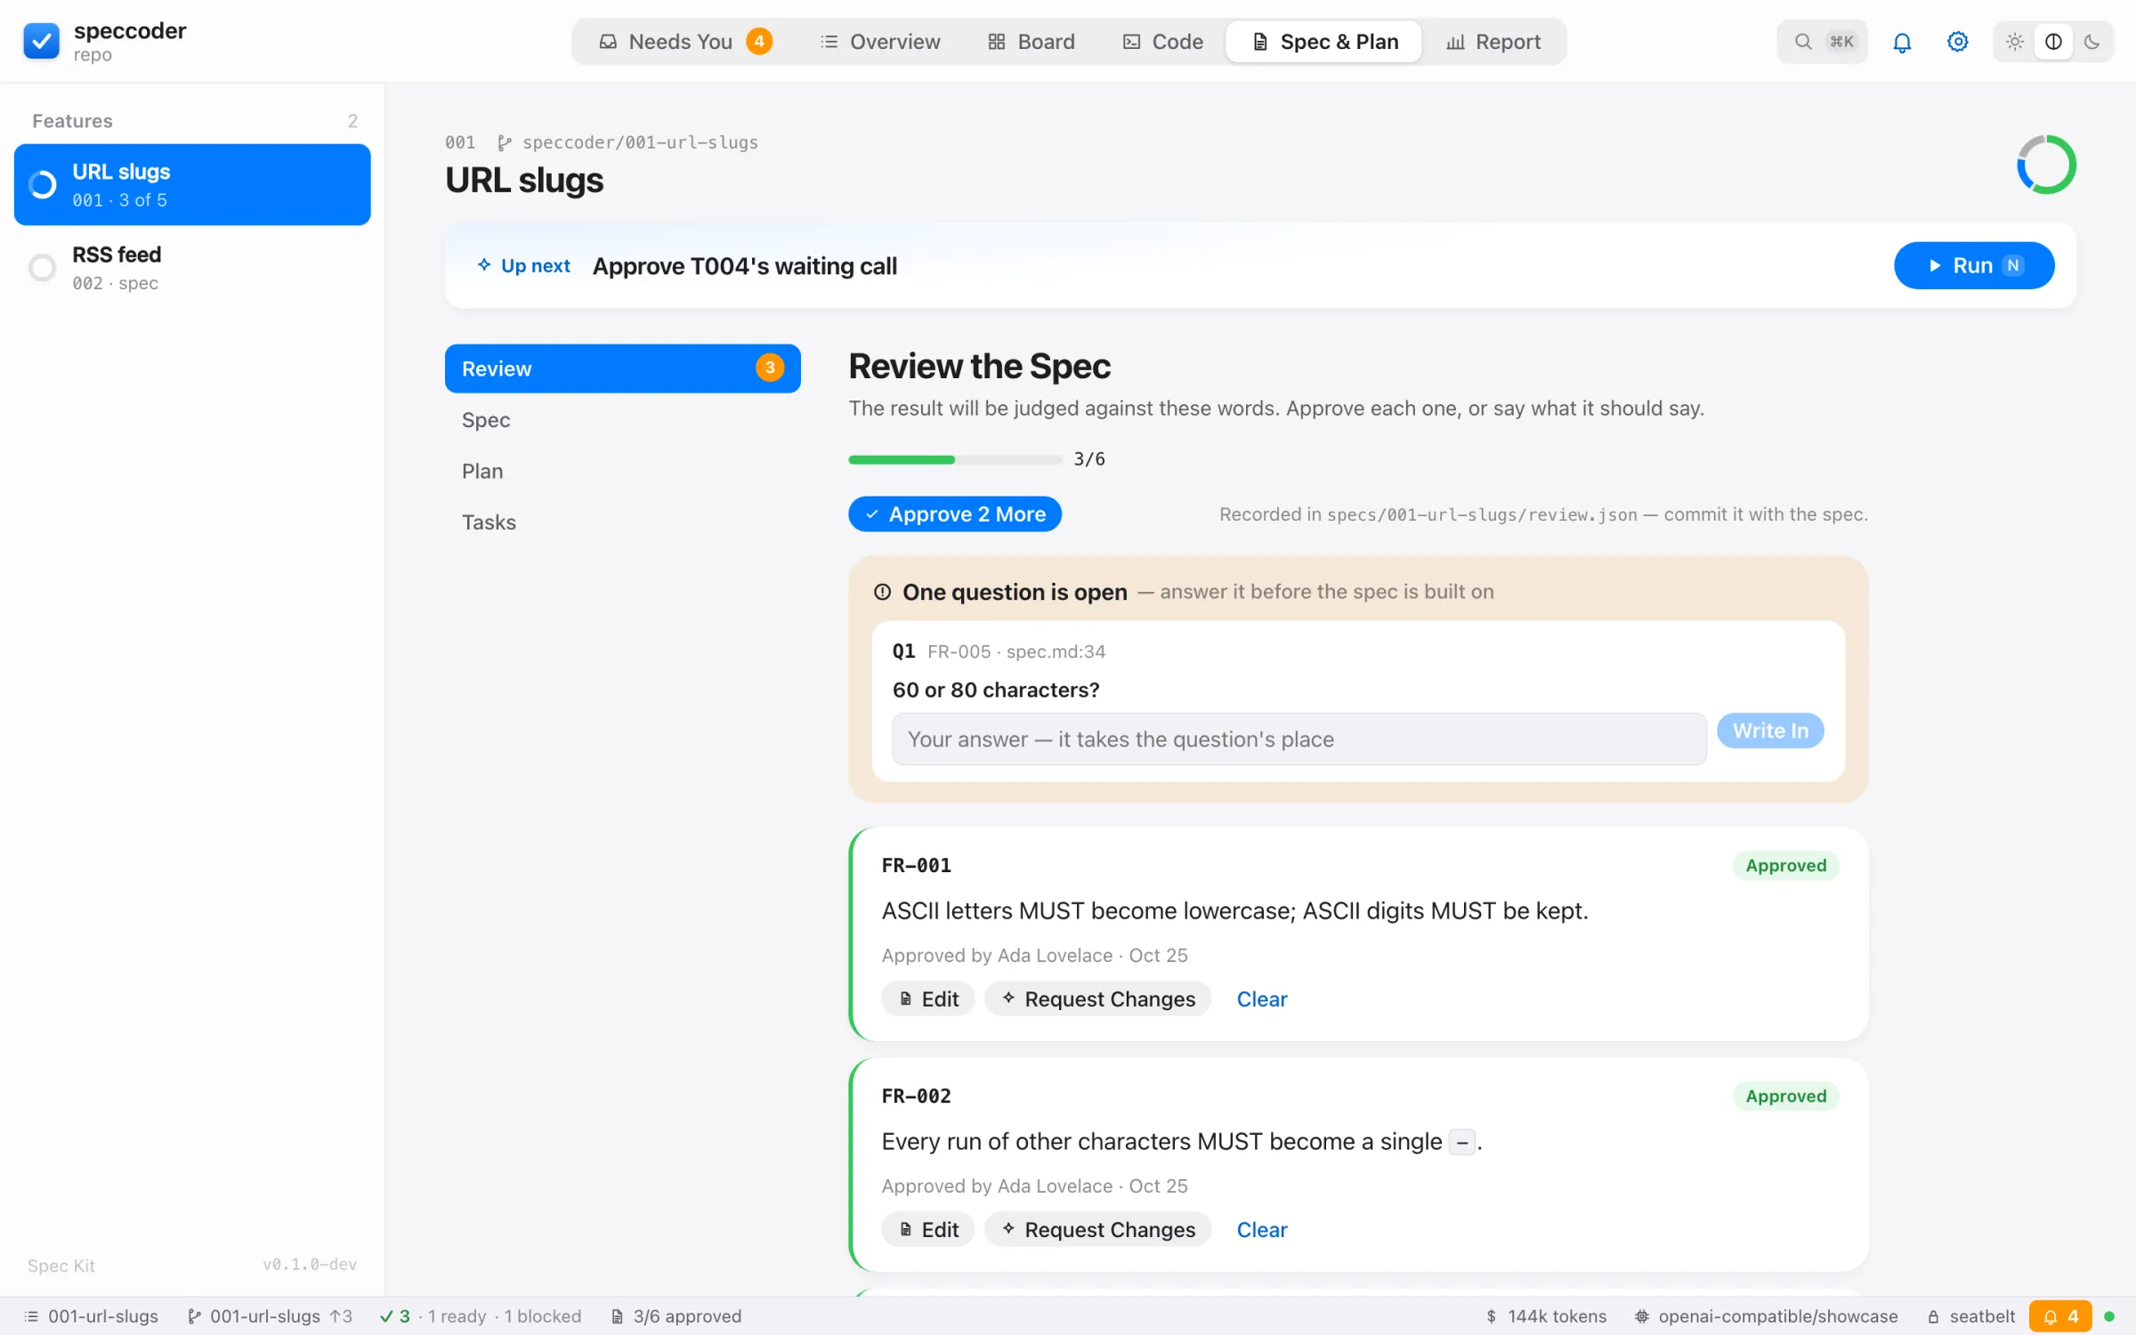Click the Approved badge on FR-001
The height and width of the screenshot is (1335, 2136).
pyautogui.click(x=1785, y=865)
